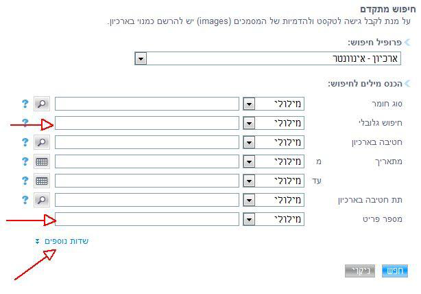
Task: Open calendar icon for מתאריך from-date
Action: tap(42, 161)
